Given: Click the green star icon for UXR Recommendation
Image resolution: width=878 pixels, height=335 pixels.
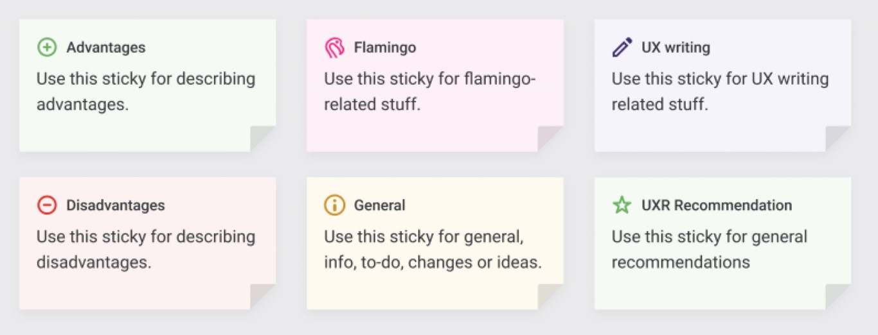Looking at the screenshot, I should click(x=622, y=205).
